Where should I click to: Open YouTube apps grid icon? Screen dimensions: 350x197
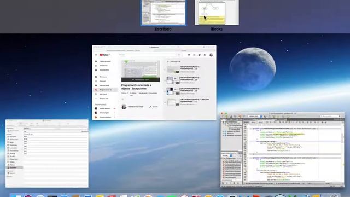(x=194, y=55)
